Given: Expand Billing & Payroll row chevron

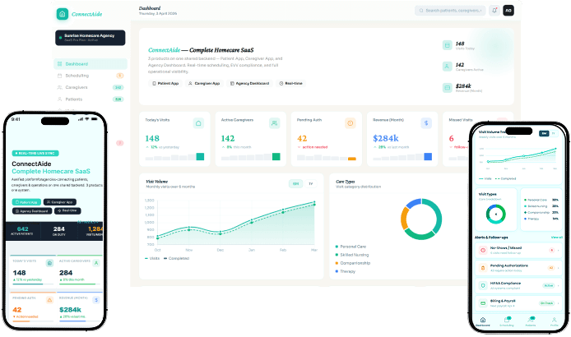Looking at the screenshot, I should [559, 303].
